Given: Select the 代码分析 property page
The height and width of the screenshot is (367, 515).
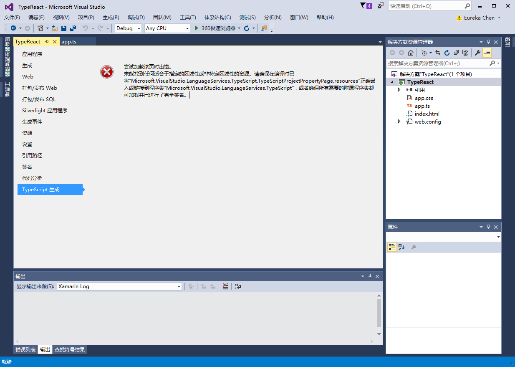Looking at the screenshot, I should tap(32, 178).
